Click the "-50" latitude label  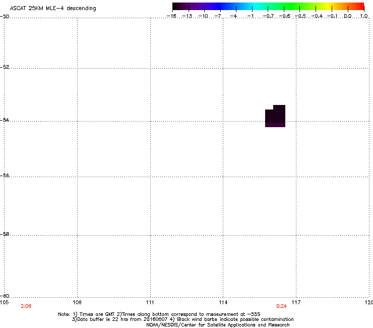click(5, 17)
